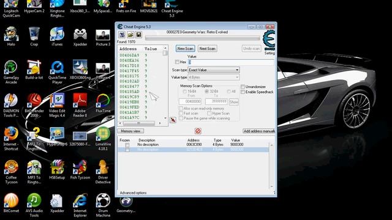Click the Cheat Engine Settings logo
392x220 pixels.
[x=269, y=40]
